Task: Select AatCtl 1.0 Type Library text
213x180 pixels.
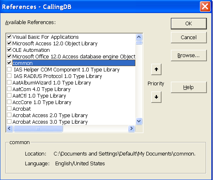Action: click(39, 96)
